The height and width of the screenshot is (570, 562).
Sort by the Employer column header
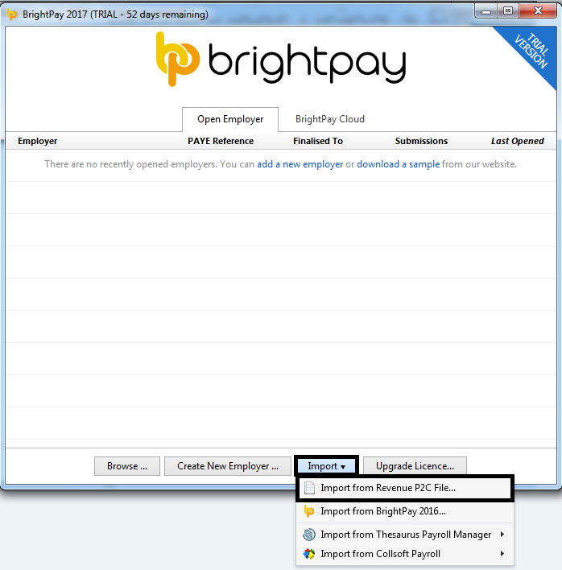tap(38, 141)
